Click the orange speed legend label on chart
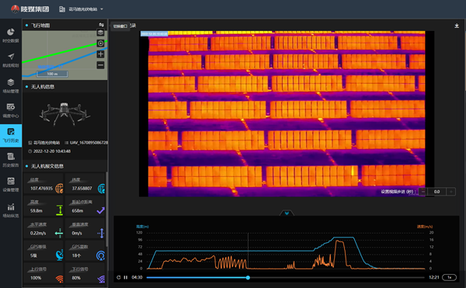Image resolution: width=466 pixels, height=288 pixels. 425,226
